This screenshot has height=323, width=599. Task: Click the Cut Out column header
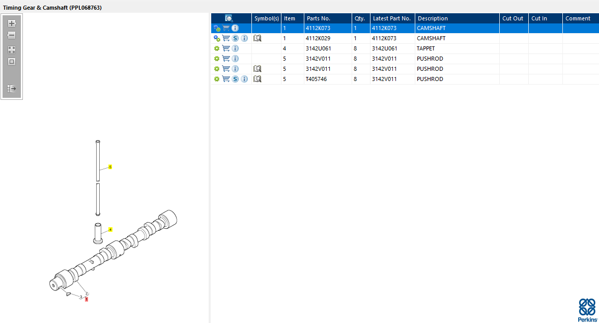coord(514,18)
